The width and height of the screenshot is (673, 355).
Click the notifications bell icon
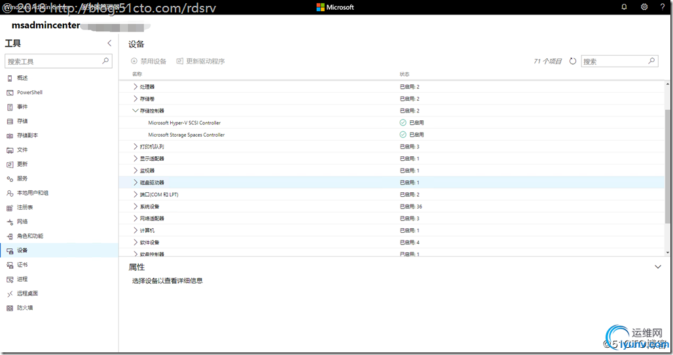(624, 7)
